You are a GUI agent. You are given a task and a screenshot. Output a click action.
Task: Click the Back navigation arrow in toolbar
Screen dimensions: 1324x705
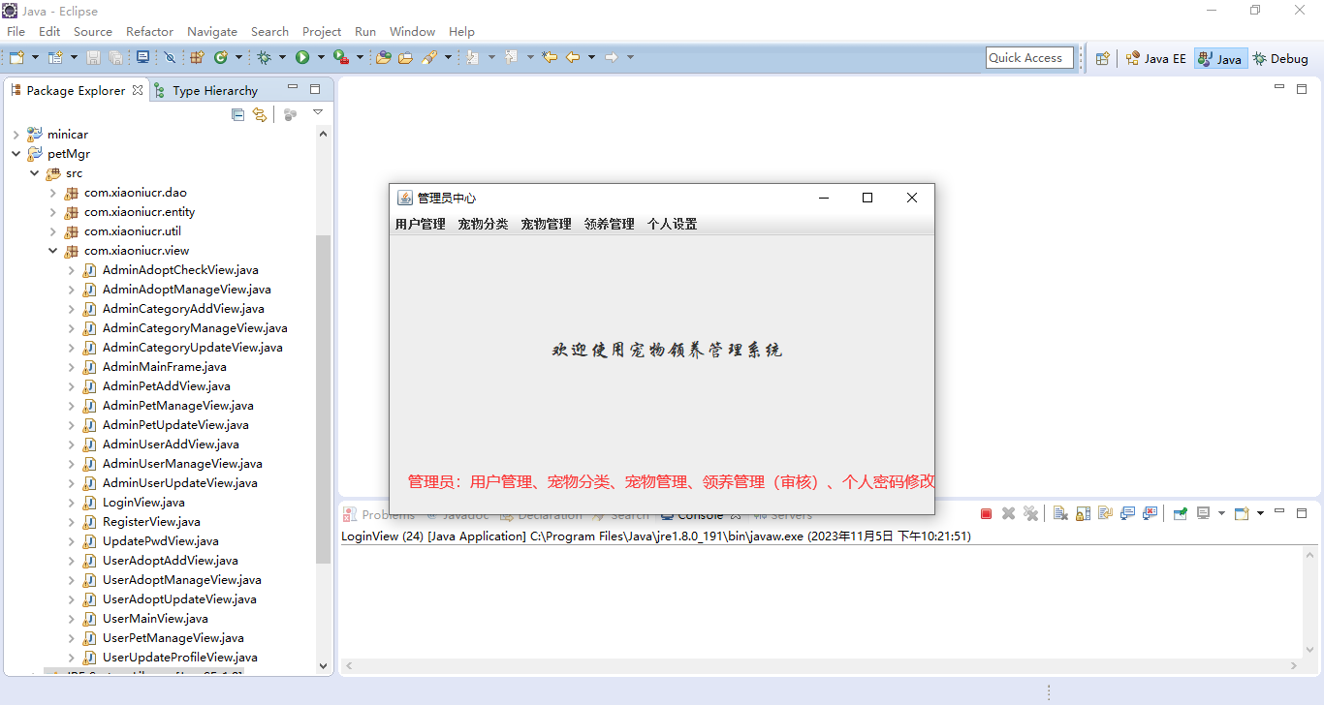[x=573, y=58]
